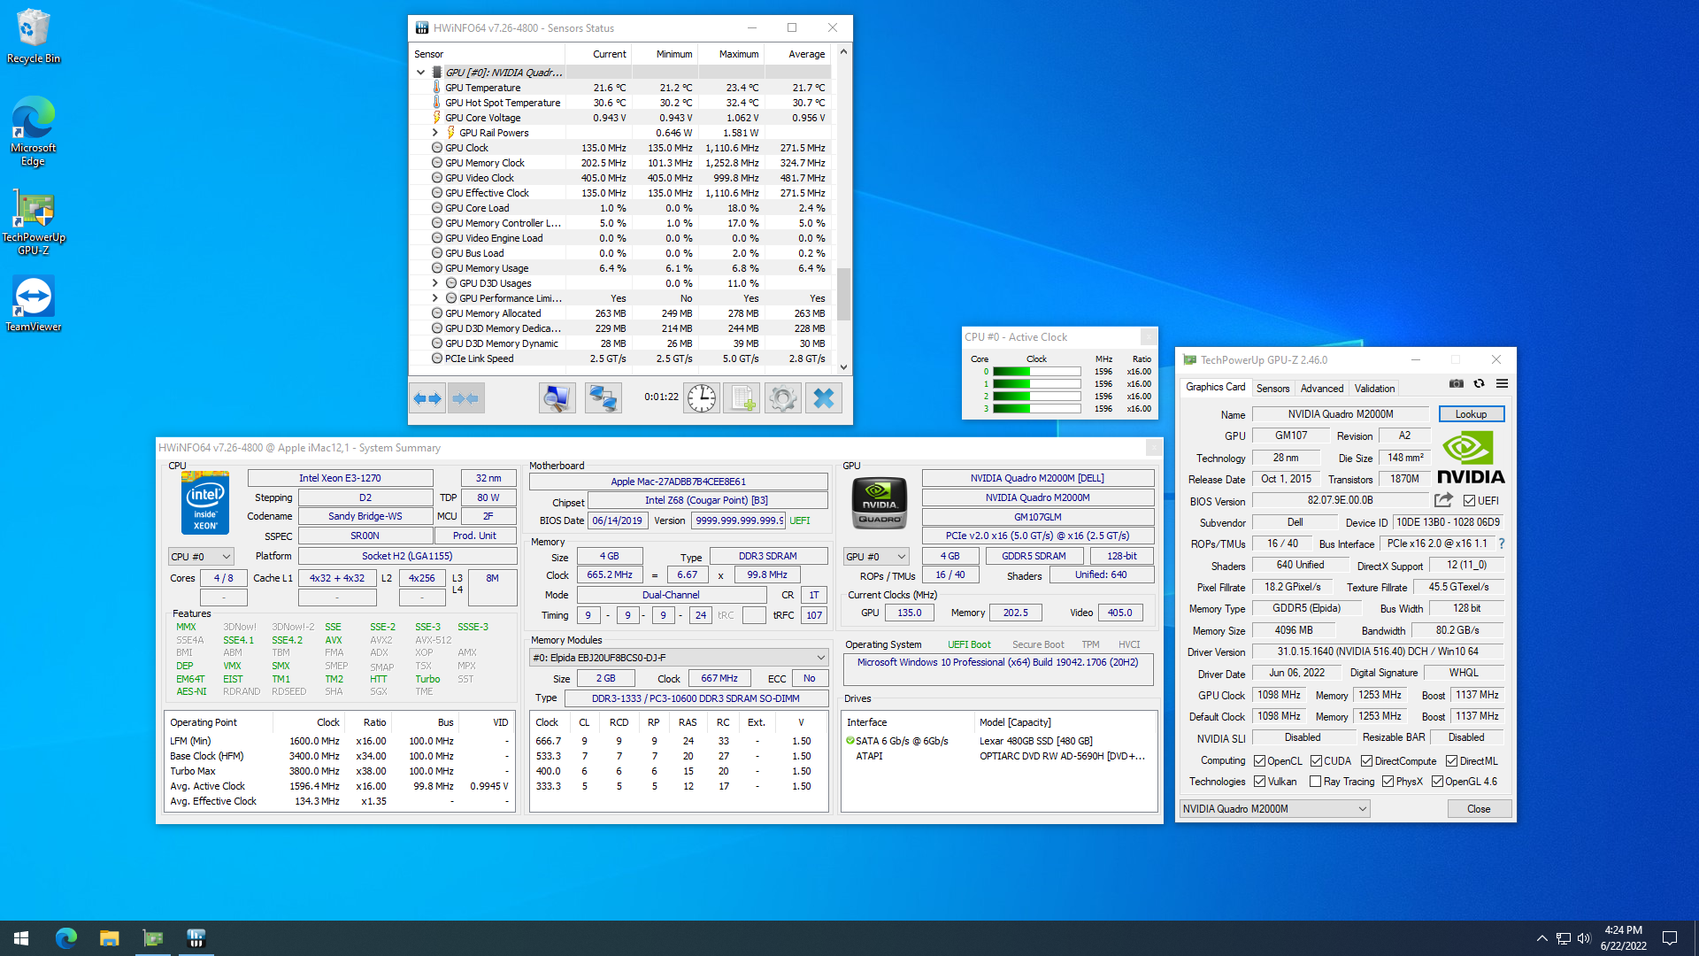Click the GPU-Z taskbar icon
This screenshot has height=956, width=1699.
coord(153,938)
